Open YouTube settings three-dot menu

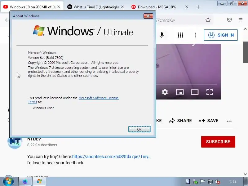(x=195, y=35)
